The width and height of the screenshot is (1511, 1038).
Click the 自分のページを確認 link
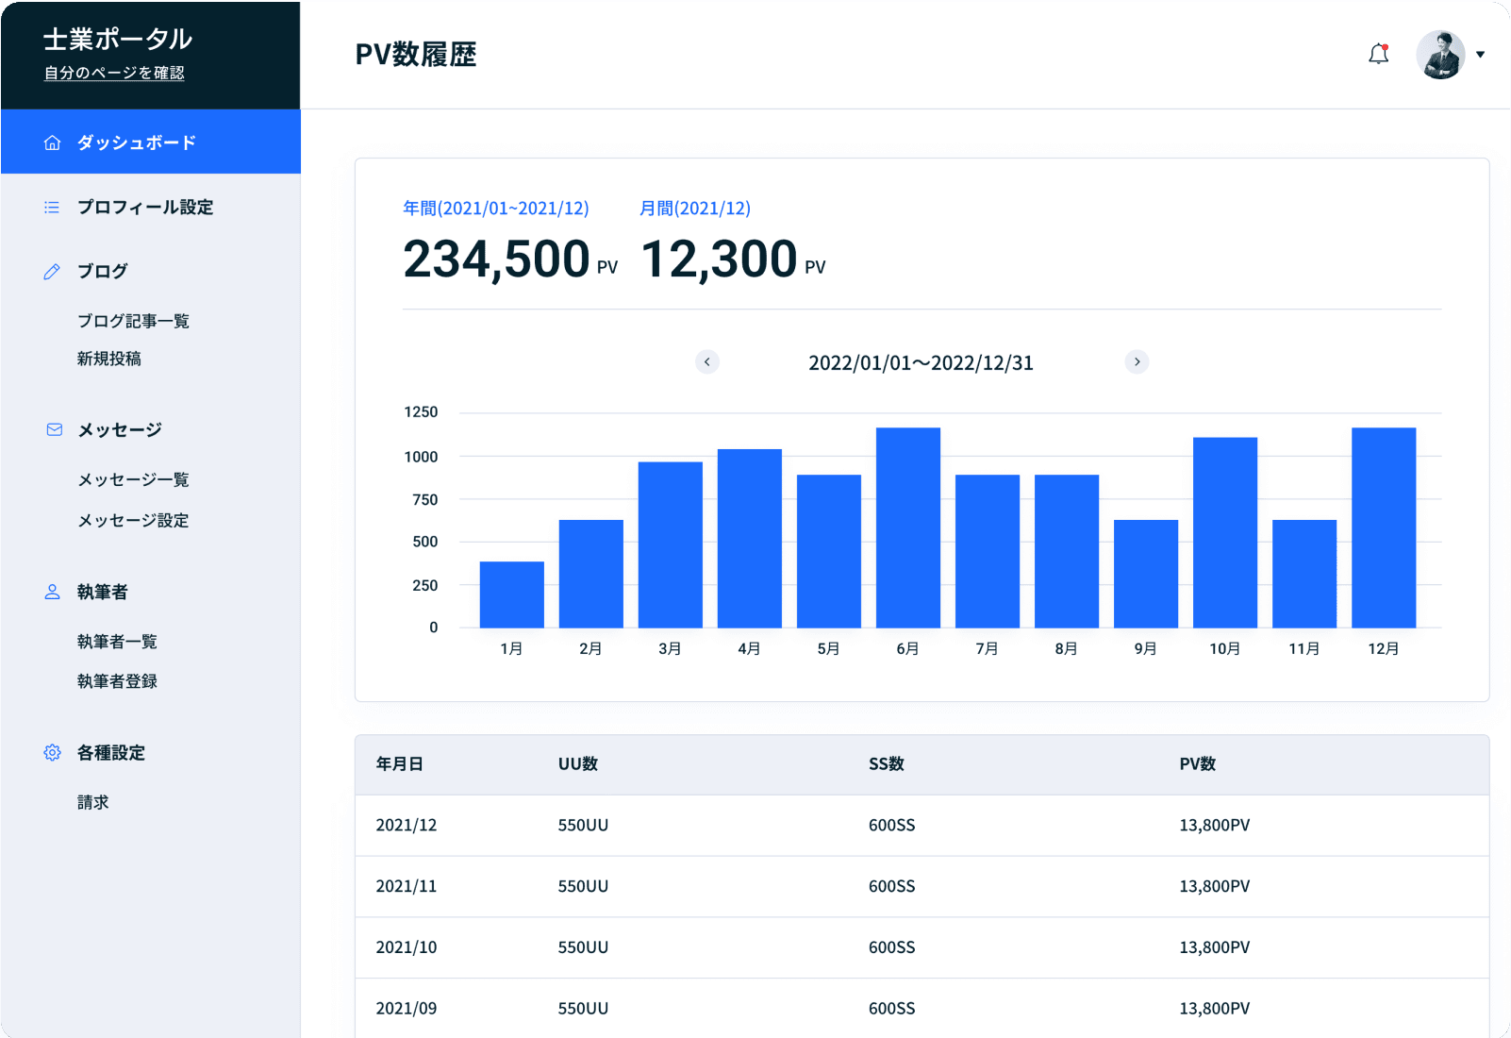(x=114, y=73)
